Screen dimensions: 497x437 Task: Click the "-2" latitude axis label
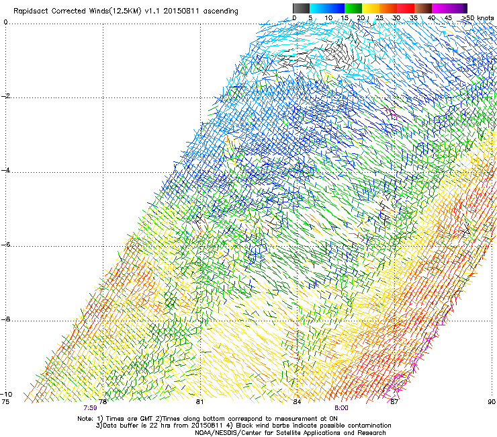[x=6, y=96]
